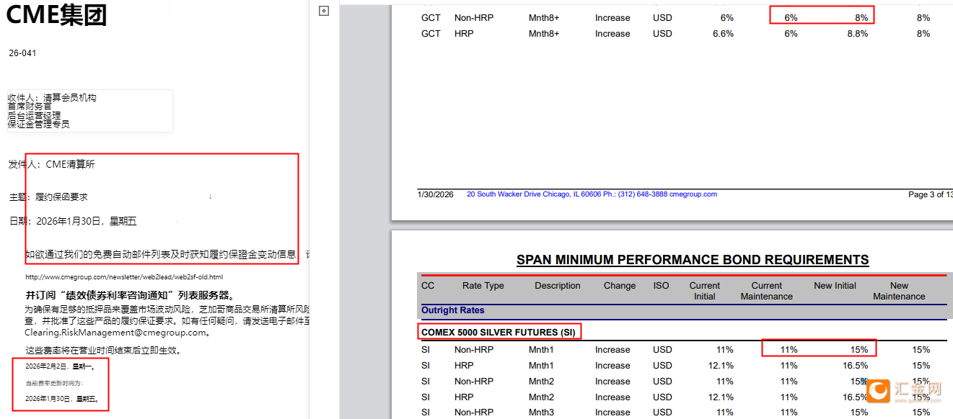
Task: Select the date line 日期：2026年1月30日，星期五
Action: pyautogui.click(x=73, y=221)
